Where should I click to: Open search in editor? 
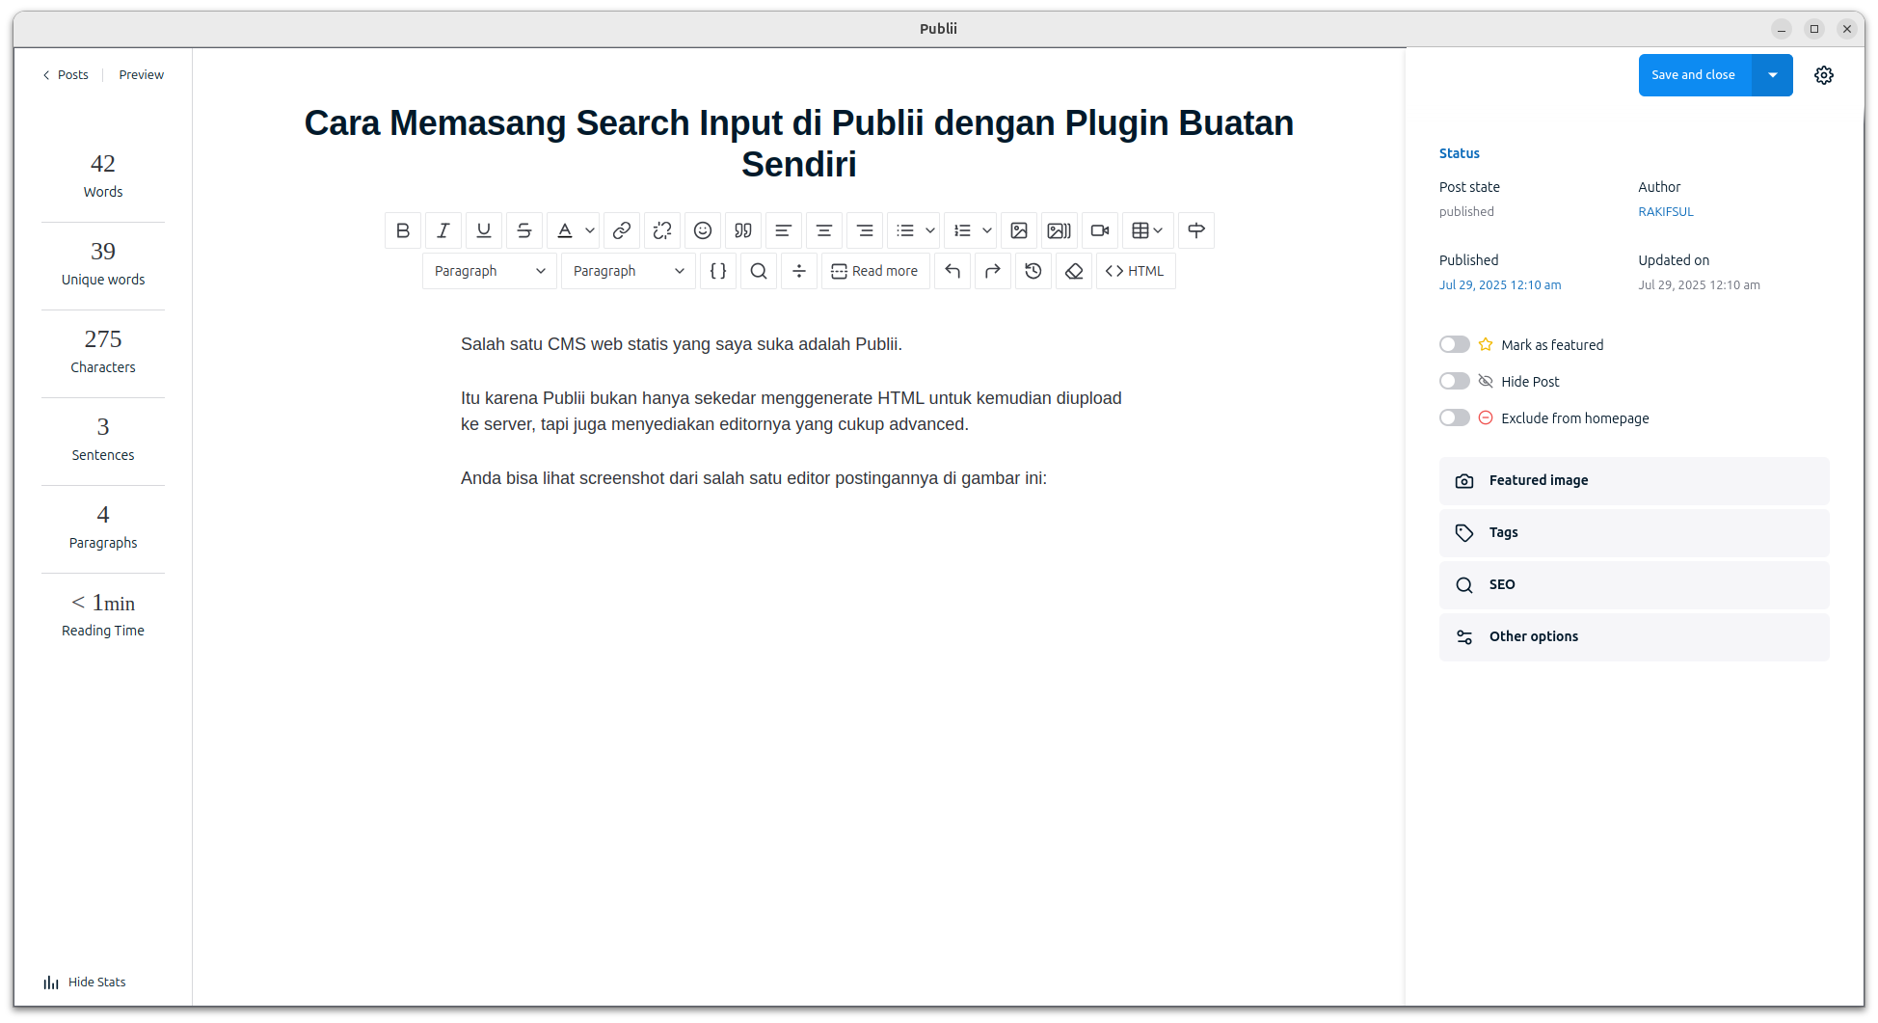pos(759,271)
